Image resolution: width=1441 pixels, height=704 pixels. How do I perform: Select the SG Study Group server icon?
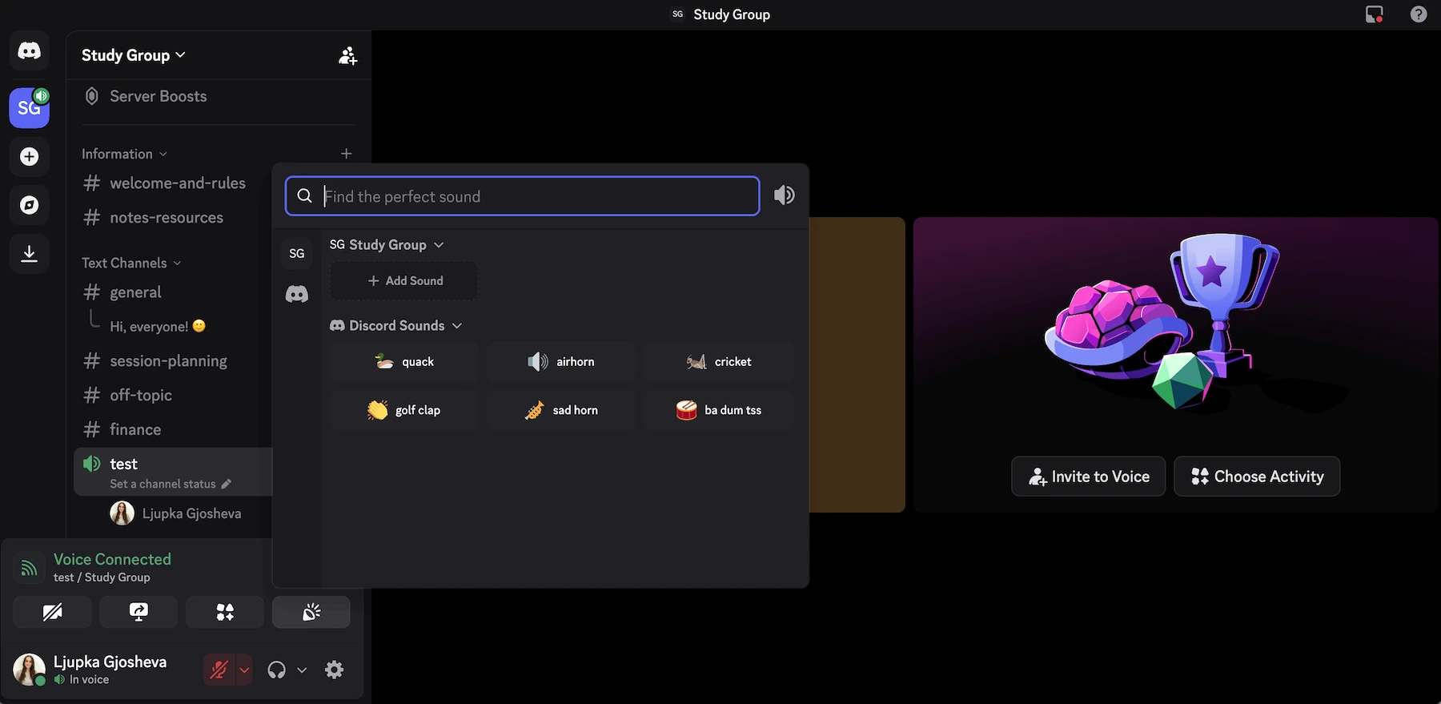pos(29,108)
